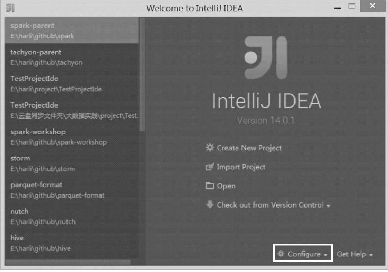The image size is (388, 272).
Task: Click the path E:\harli\github\hive
Action: pyautogui.click(x=40, y=248)
